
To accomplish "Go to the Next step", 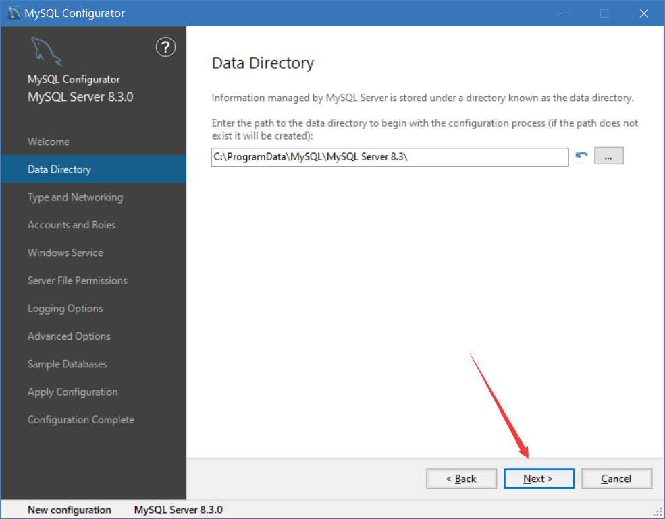I will 539,479.
